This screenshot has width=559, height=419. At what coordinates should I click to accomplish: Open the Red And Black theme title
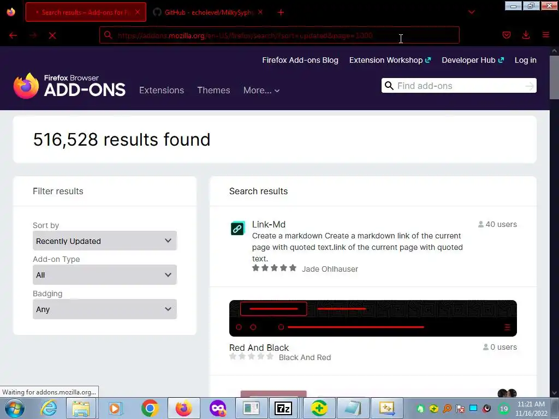click(x=259, y=348)
